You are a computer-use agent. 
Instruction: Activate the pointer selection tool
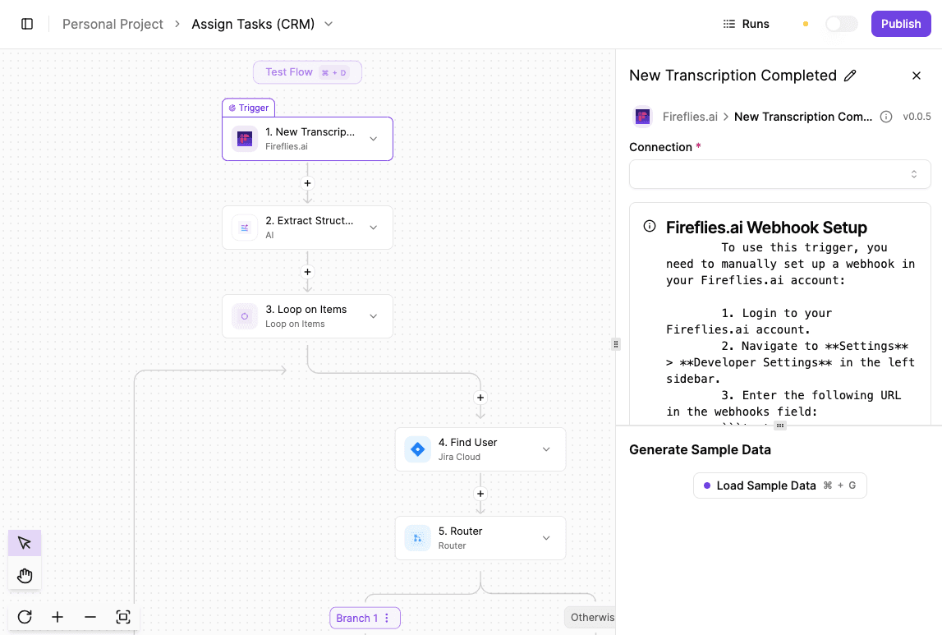[x=24, y=542]
